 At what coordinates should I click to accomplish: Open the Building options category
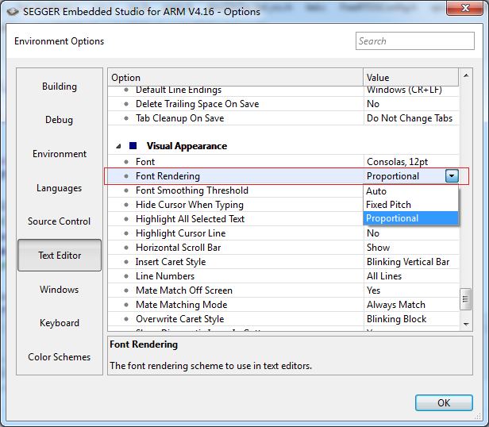(x=60, y=87)
